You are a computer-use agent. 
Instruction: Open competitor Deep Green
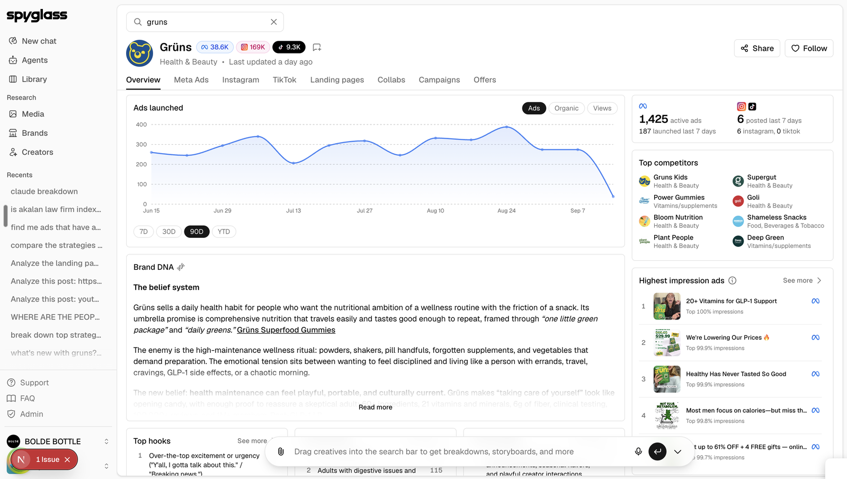772,242
